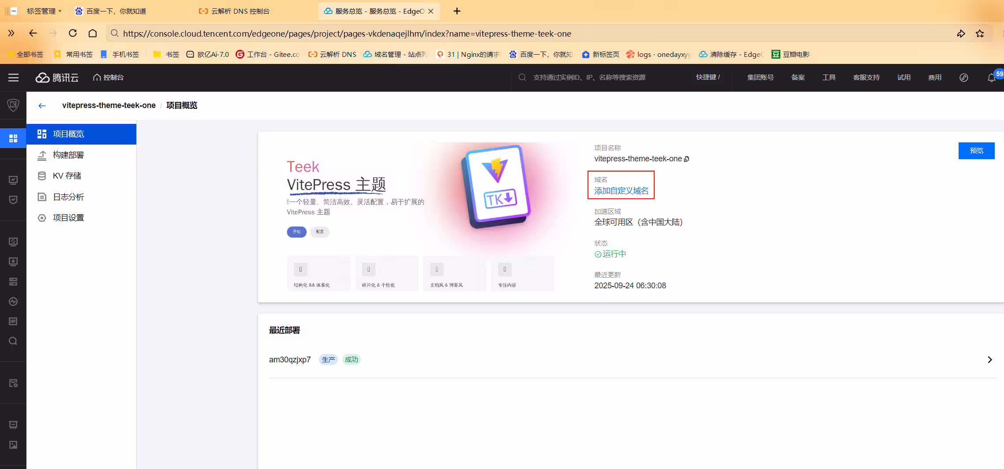The height and width of the screenshot is (469, 1004).
Task: Open 欧亿Ai-7.0 bookmark
Action: [x=208, y=54]
